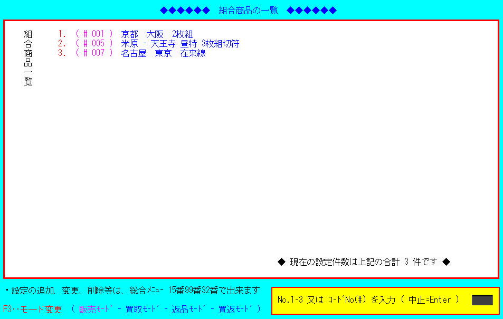
Task: Click code label ( # 007 )
Action: 94,53
